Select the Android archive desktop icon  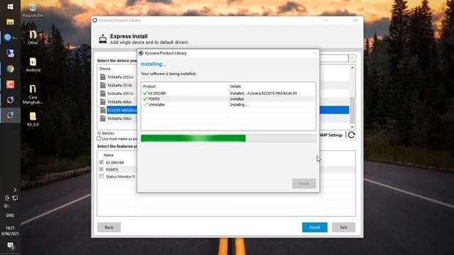[33, 64]
